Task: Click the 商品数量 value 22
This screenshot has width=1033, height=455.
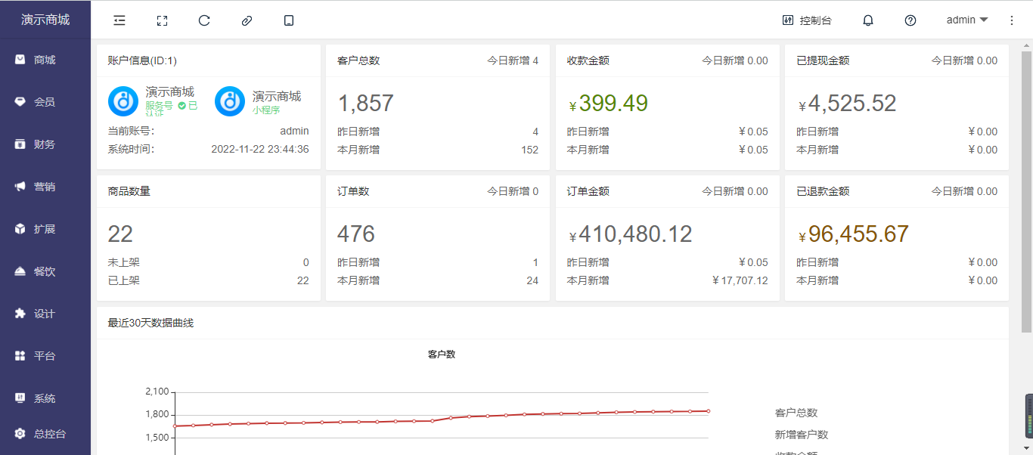Action: click(120, 234)
